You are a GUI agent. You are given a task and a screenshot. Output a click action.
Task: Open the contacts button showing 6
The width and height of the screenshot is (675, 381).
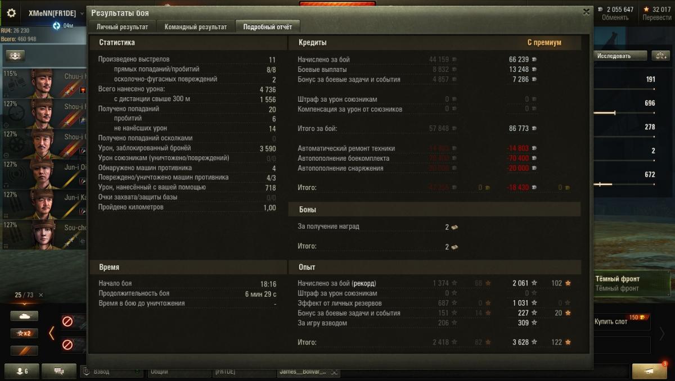point(23,371)
